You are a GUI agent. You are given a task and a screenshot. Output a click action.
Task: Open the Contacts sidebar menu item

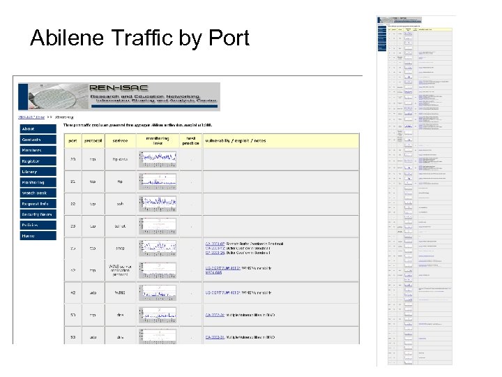[38, 140]
